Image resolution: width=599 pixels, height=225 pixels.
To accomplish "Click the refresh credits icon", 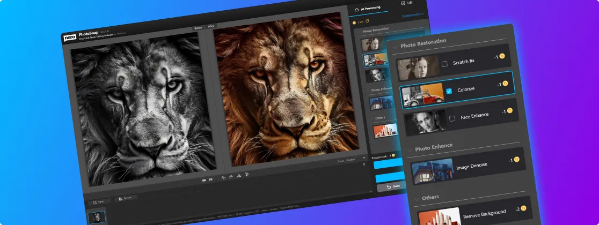I will (368, 22).
